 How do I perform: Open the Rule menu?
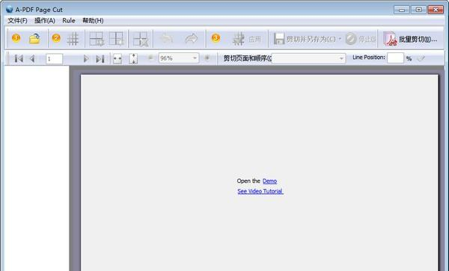pyautogui.click(x=69, y=21)
